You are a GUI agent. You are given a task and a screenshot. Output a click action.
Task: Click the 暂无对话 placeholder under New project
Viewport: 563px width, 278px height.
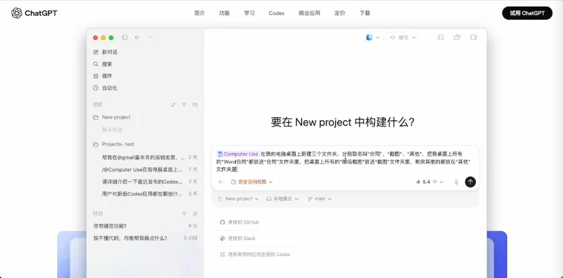click(x=112, y=129)
